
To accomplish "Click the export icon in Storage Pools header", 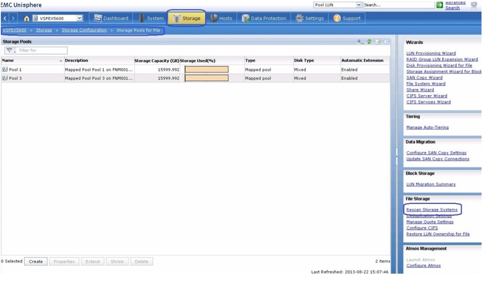I will click(378, 42).
